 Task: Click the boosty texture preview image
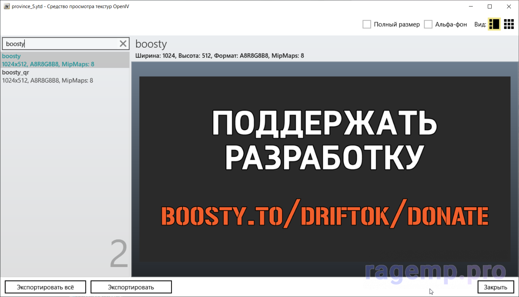325,169
